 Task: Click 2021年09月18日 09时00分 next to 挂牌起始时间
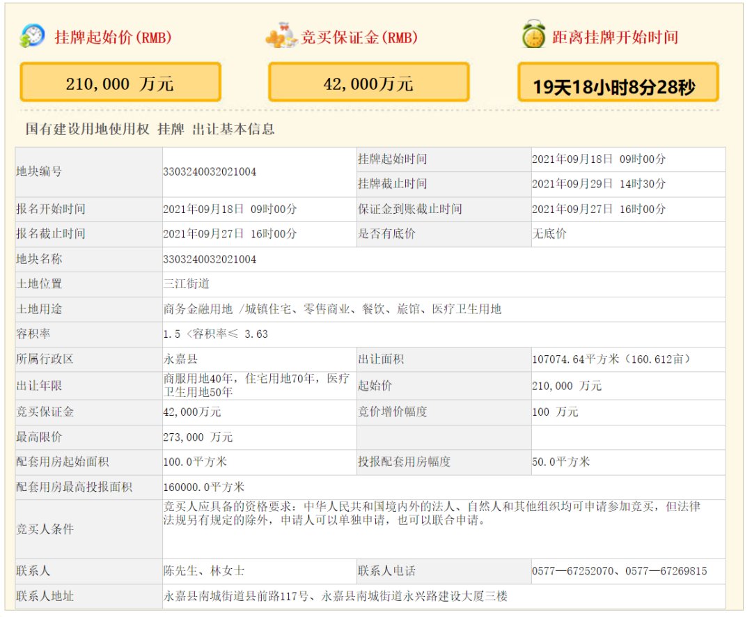[x=599, y=159]
